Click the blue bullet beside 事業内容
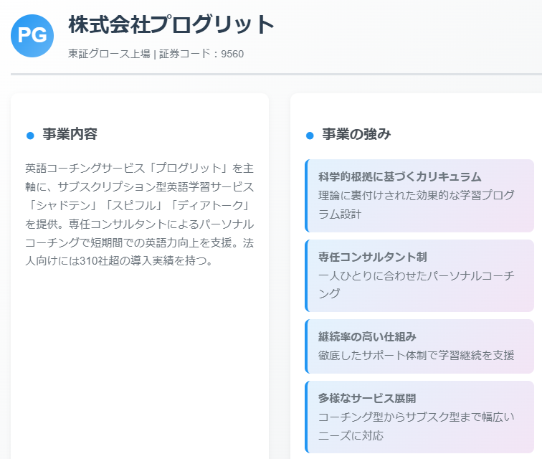The width and height of the screenshot is (542, 459). [x=30, y=136]
